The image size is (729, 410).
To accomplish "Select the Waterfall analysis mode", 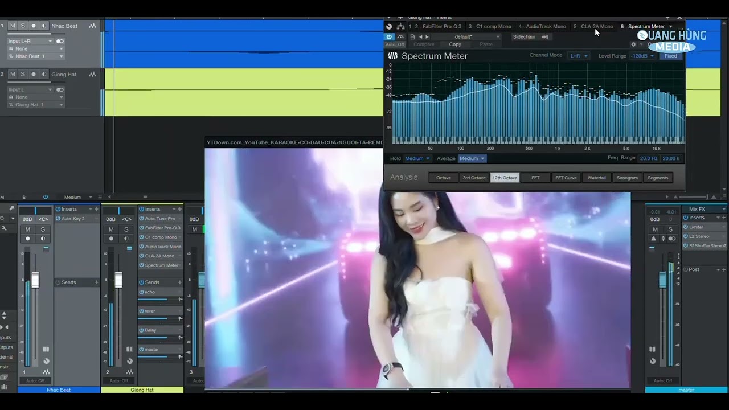I will (x=596, y=178).
